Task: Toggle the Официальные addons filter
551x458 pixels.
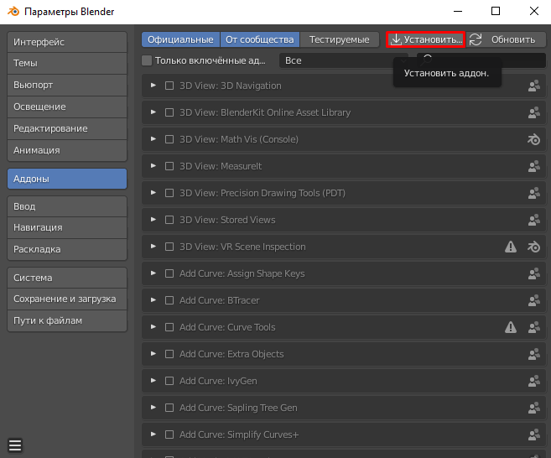Action: click(180, 39)
